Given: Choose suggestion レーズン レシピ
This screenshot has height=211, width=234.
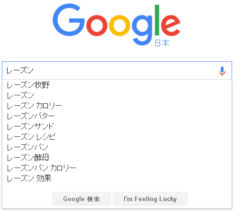Looking at the screenshot, I should tap(117, 137).
